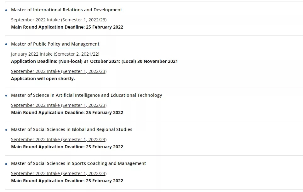This screenshot has height=192, width=303.
Task: Click the deadline text under International Relations program
Action: point(67,27)
